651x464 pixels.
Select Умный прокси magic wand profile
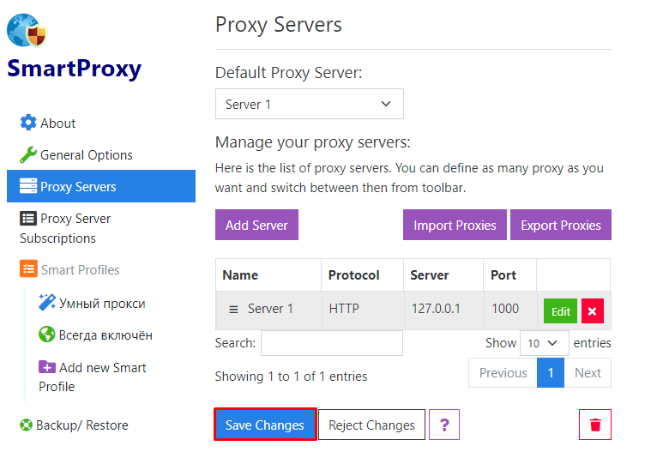pos(47,302)
